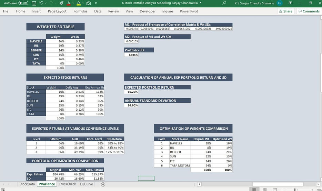Image resolution: width=322 pixels, height=191 pixels.
Task: Open the Undo history dropdown arrow
Action: 46,3
